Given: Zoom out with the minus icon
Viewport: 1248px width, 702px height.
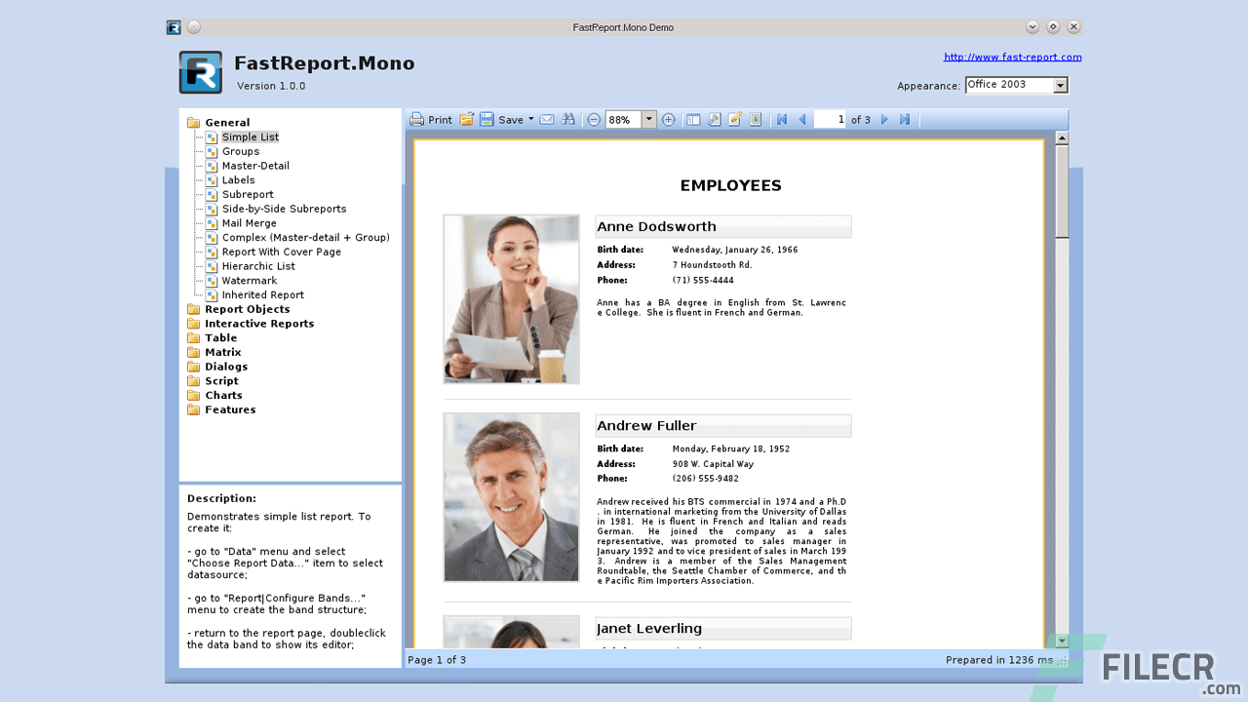Looking at the screenshot, I should click(x=594, y=120).
